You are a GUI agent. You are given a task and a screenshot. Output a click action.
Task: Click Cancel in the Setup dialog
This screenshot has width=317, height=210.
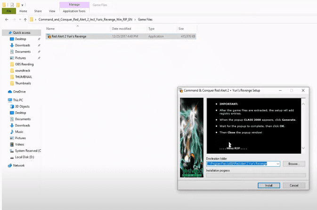(x=294, y=186)
